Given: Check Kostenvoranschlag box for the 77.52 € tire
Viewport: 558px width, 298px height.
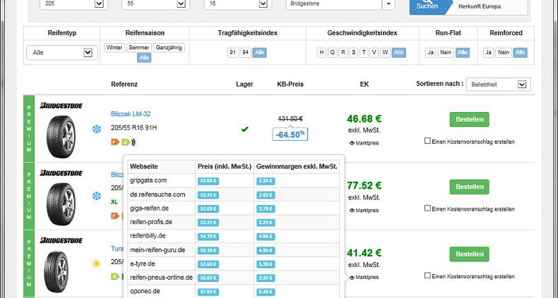Looking at the screenshot, I should (427, 209).
